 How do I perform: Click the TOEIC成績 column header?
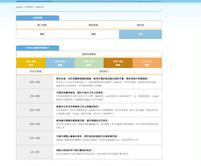pyautogui.click(x=35, y=71)
